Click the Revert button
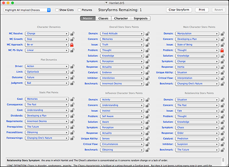This screenshot has height=167, width=229. [218, 10]
